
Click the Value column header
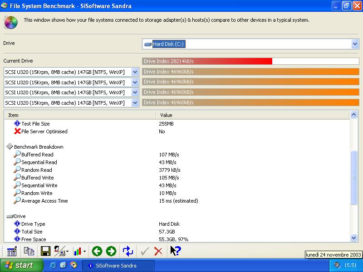pos(253,115)
